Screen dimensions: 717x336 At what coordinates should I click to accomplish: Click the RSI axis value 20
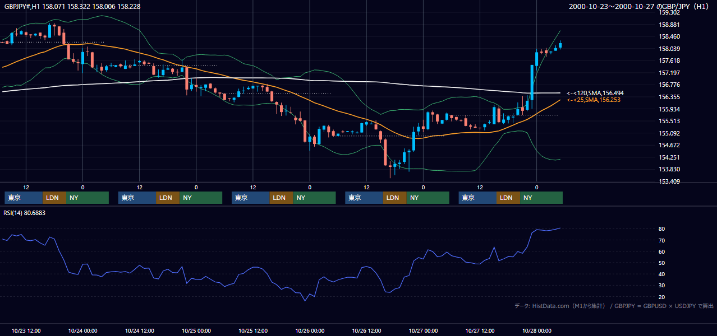662,297
